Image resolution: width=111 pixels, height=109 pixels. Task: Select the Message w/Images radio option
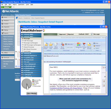(x=22, y=43)
